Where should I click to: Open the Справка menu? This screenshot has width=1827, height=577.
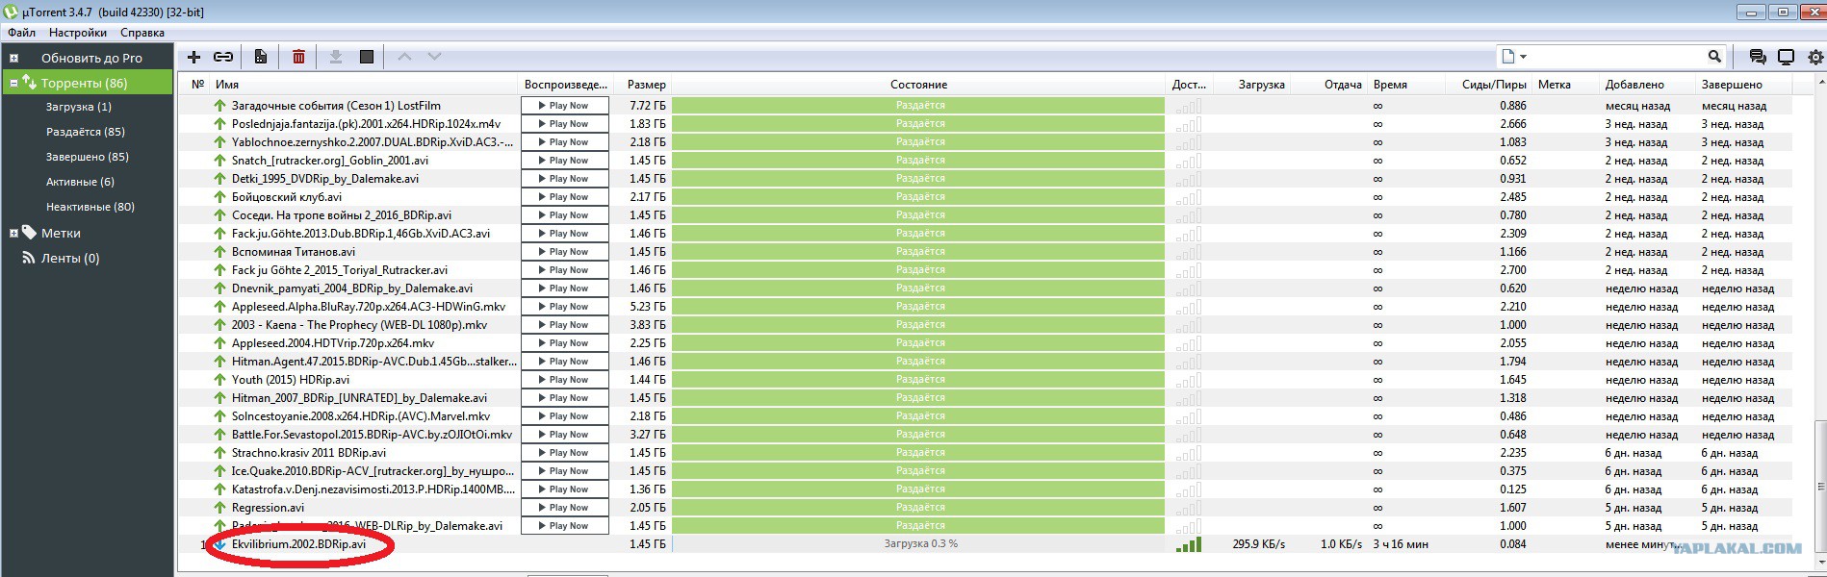[x=142, y=33]
